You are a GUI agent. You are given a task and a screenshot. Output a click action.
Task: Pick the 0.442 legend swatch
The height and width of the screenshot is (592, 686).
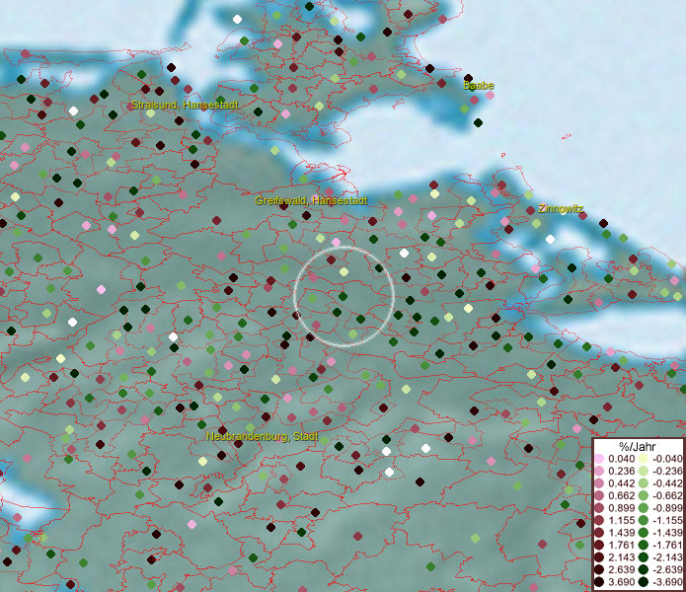click(x=599, y=483)
